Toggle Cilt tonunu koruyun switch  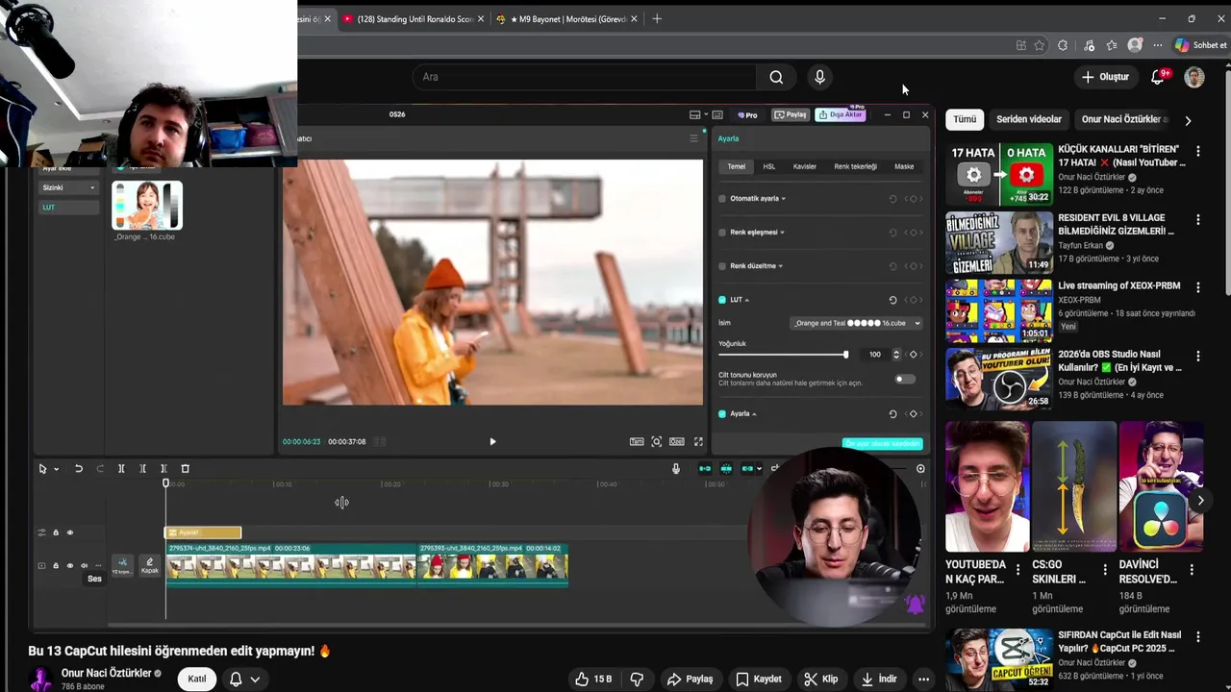tap(905, 379)
